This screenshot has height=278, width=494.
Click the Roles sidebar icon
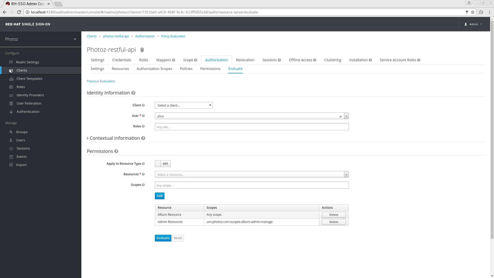12,87
